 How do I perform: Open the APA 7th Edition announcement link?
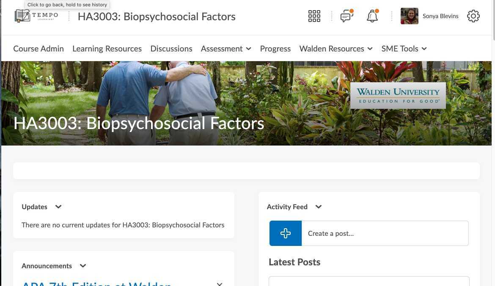coord(96,283)
